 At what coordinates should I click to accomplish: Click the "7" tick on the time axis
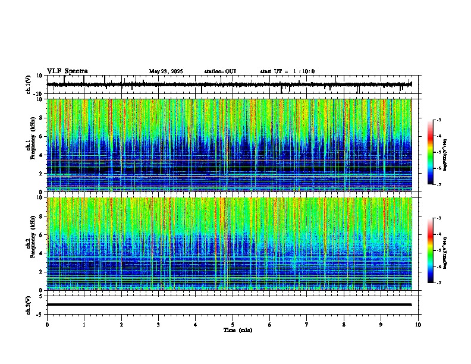point(307,325)
